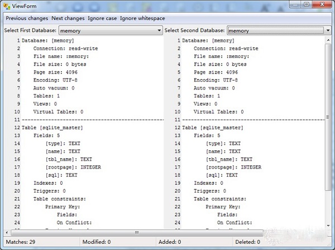Click the Matches: 29 status field
This screenshot has width=335, height=250.
point(20,242)
